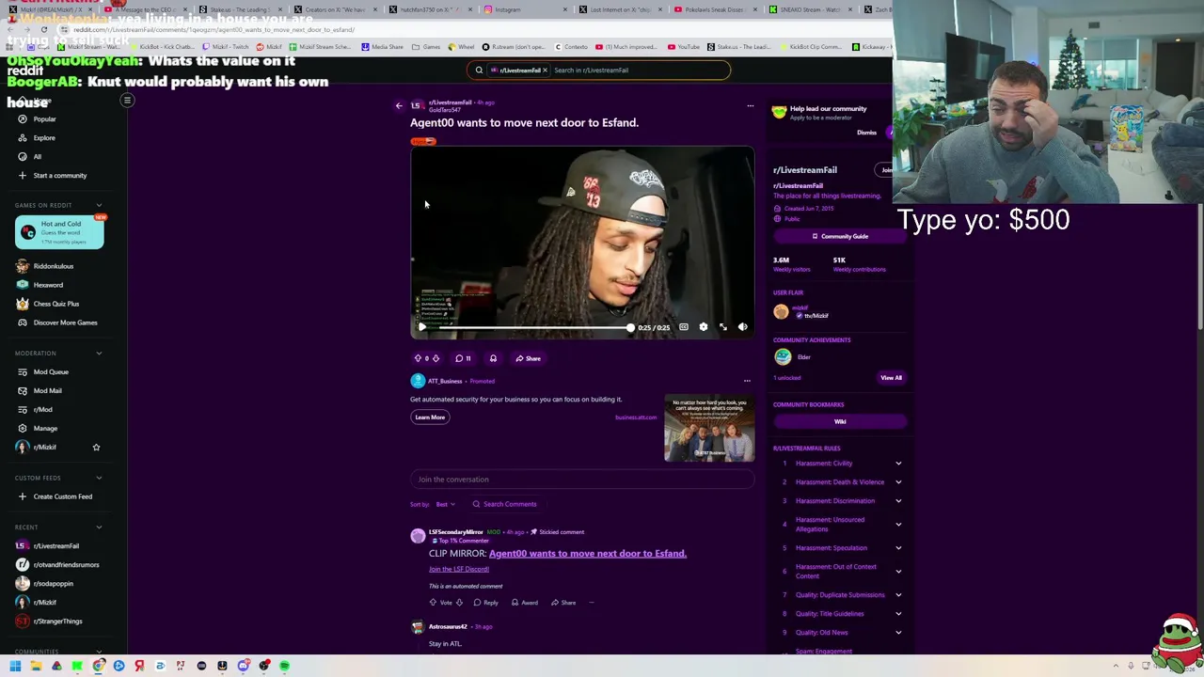Play the Agent00 video clip
The width and height of the screenshot is (1204, 677).
[x=422, y=327]
